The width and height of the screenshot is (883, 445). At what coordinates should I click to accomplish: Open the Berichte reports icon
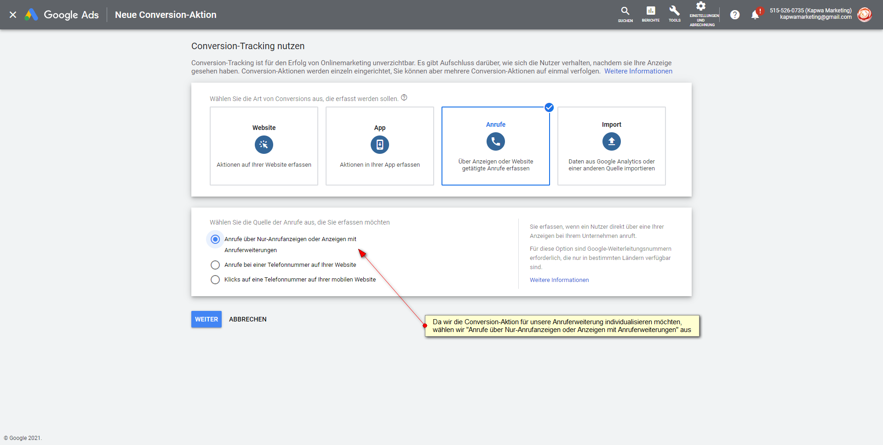(650, 11)
